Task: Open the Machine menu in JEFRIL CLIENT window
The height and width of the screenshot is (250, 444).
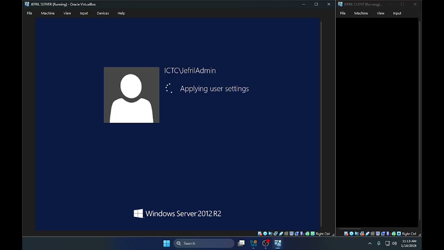Action: point(361,13)
